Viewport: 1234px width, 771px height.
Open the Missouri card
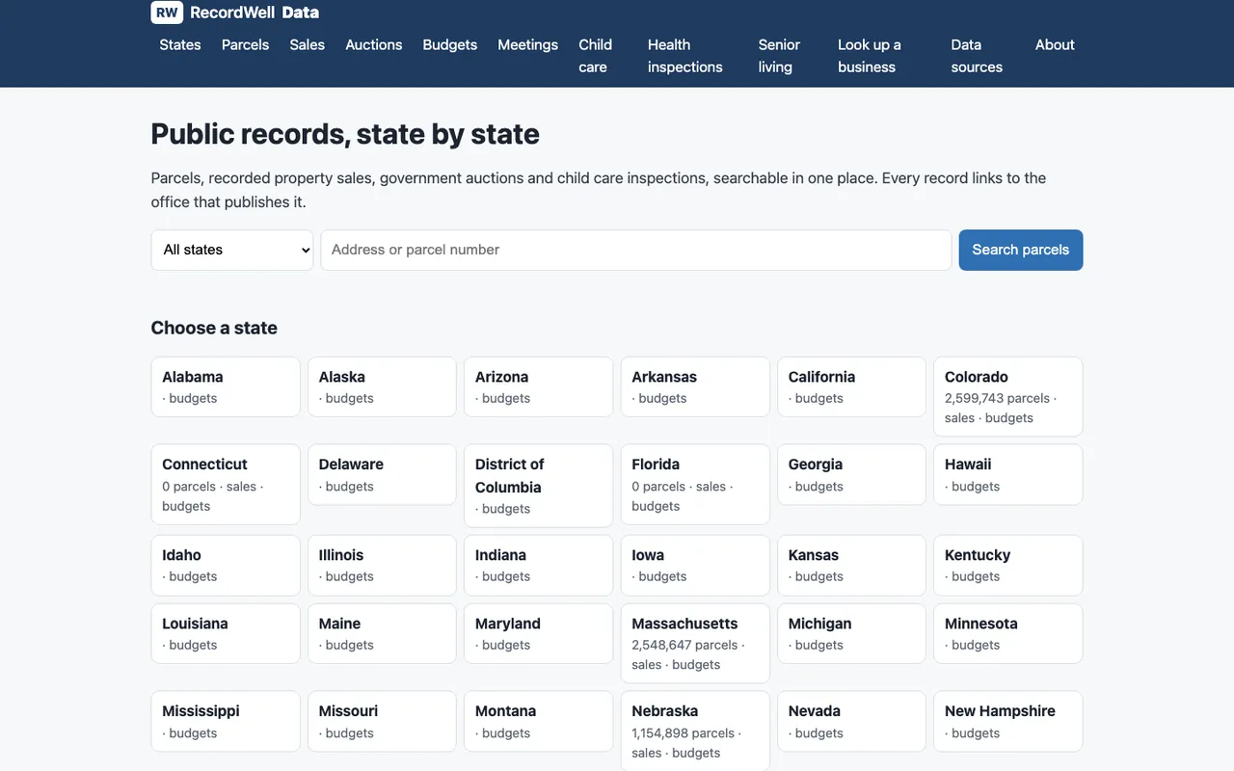point(382,721)
